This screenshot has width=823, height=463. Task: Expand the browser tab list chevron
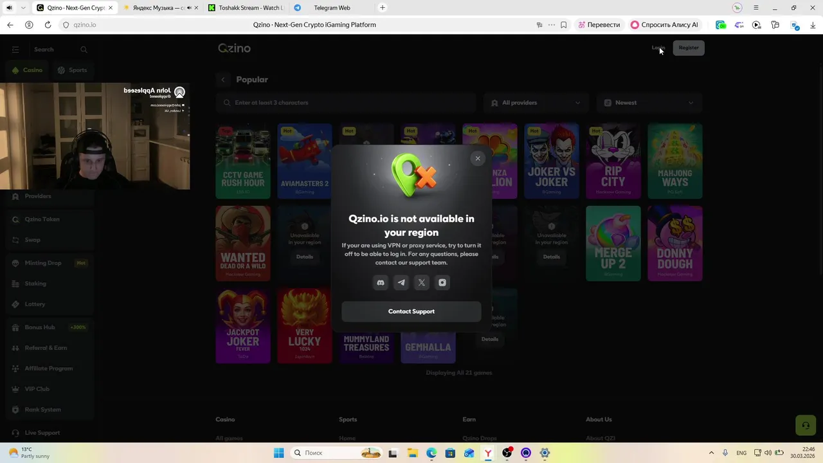pyautogui.click(x=23, y=8)
